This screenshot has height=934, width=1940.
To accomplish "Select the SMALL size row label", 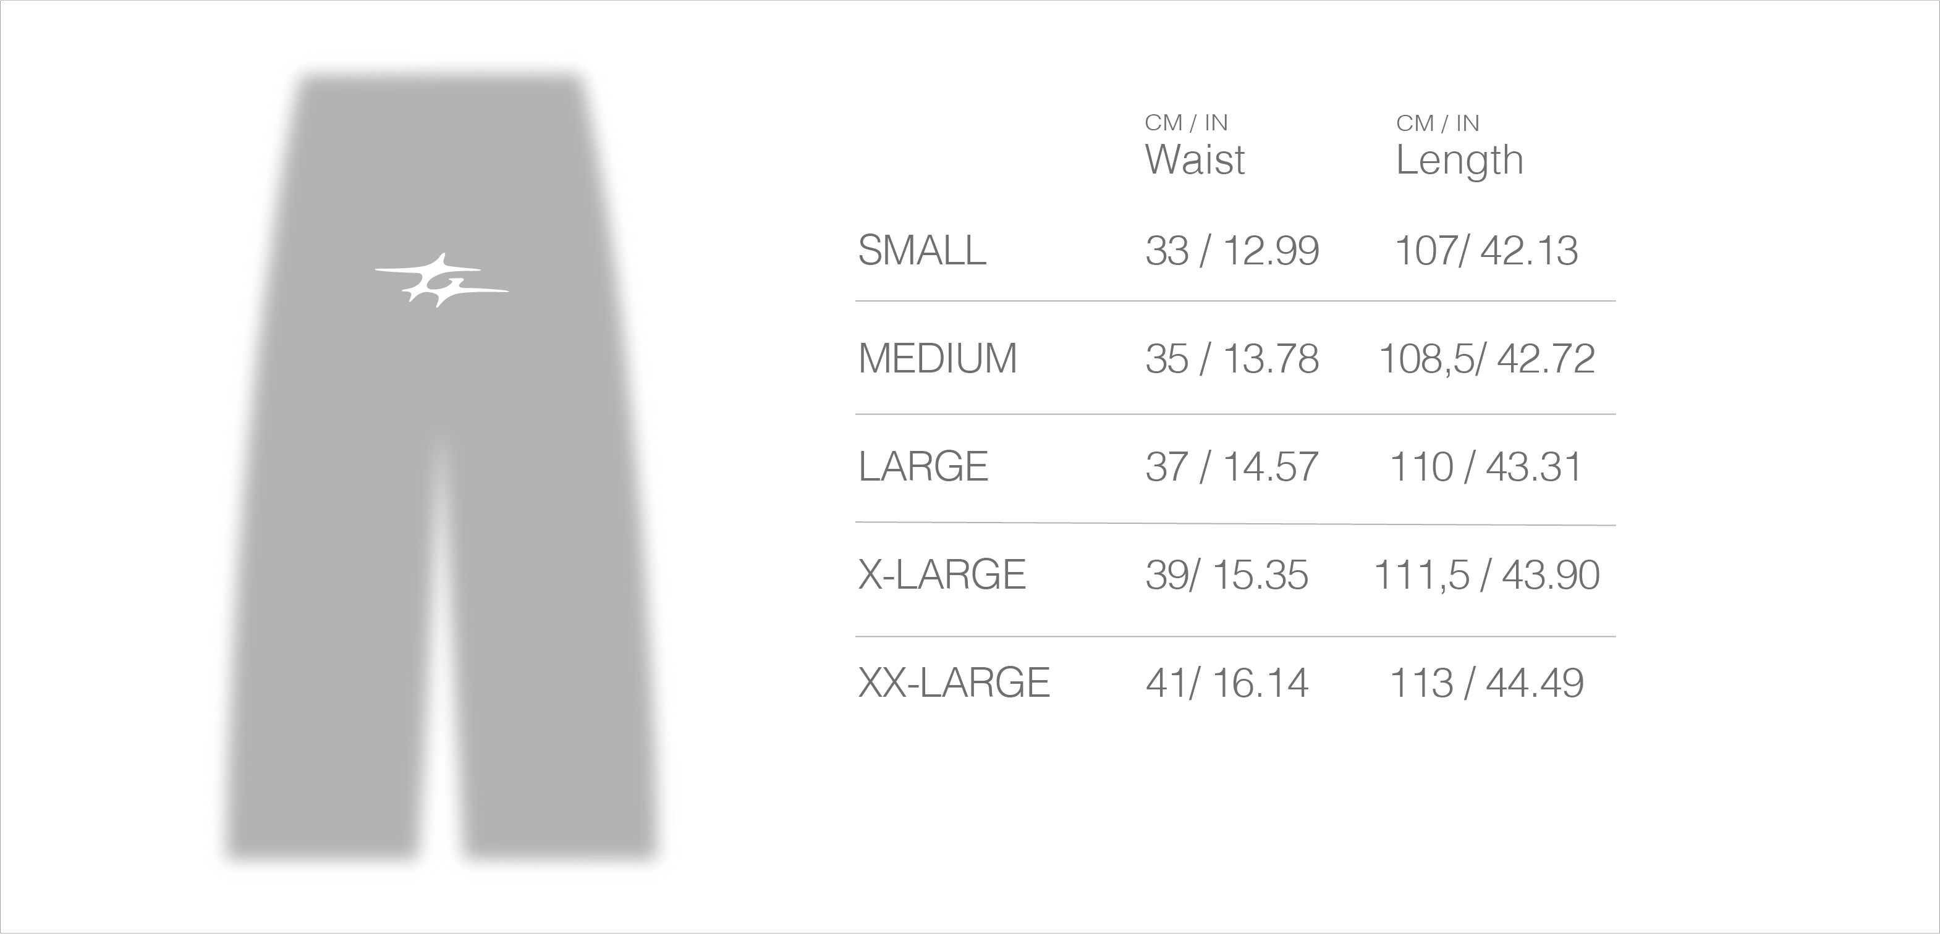I will (922, 251).
